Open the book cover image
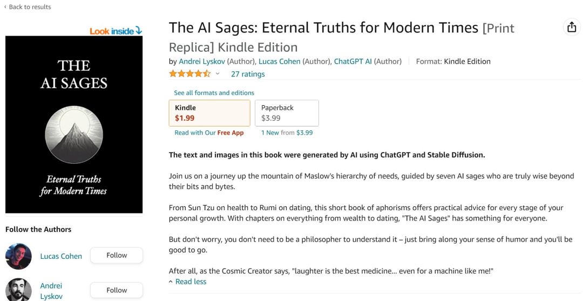583x301 pixels. (x=74, y=124)
